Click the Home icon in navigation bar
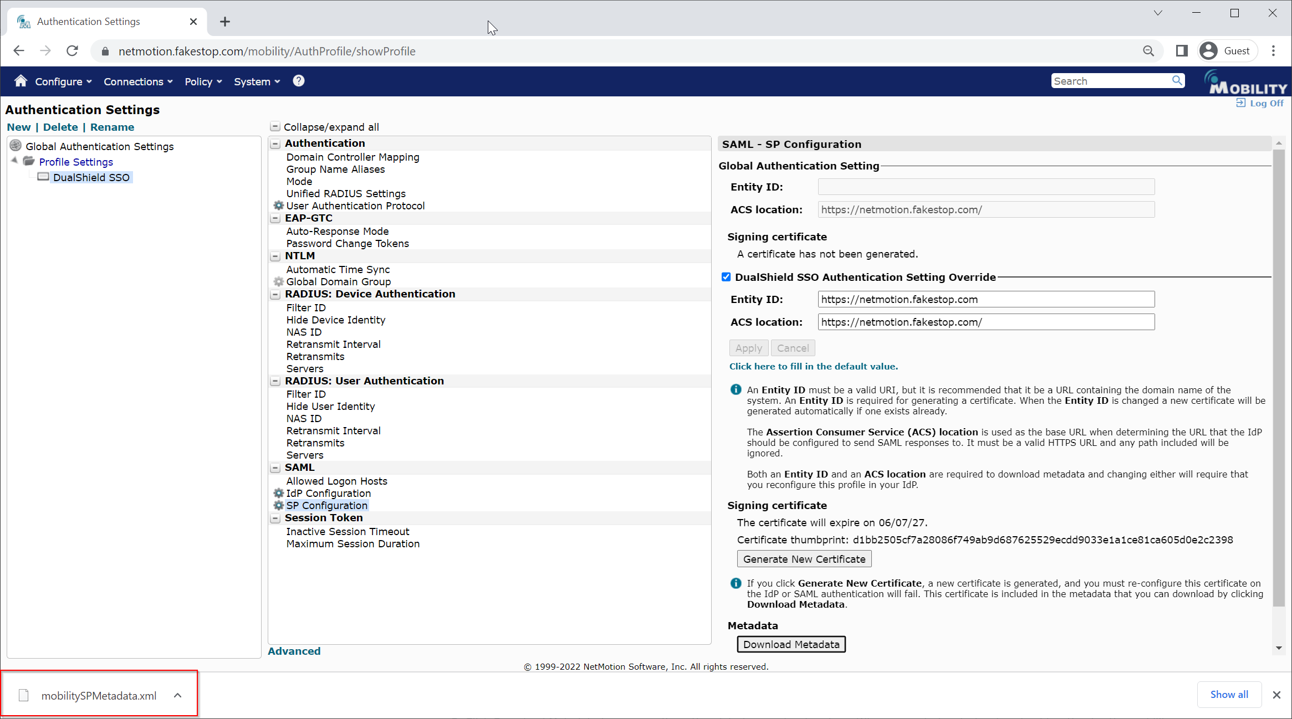 (21, 81)
